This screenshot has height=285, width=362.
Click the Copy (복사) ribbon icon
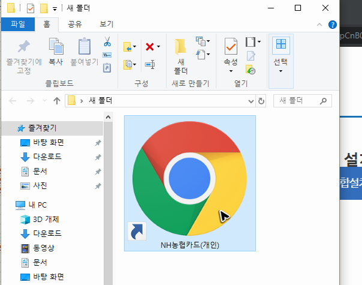tap(56, 46)
